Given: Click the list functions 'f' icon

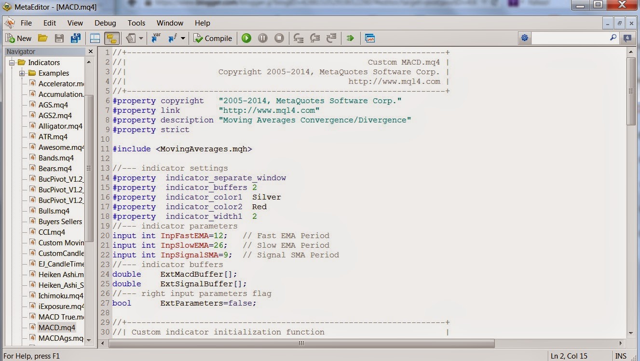Looking at the screenshot, I should point(173,38).
